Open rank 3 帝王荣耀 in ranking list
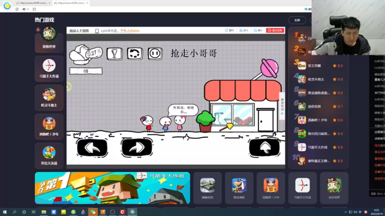The width and height of the screenshot is (385, 216). click(319, 66)
